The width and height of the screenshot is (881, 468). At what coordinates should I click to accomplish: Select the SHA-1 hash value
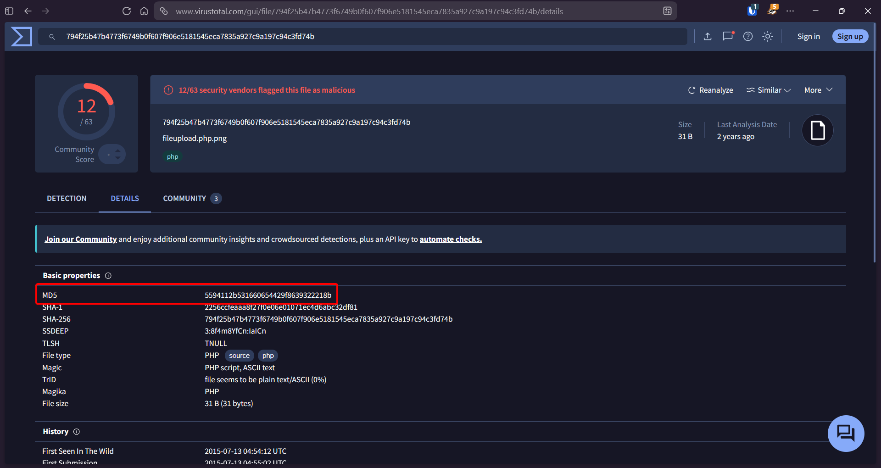pos(281,307)
